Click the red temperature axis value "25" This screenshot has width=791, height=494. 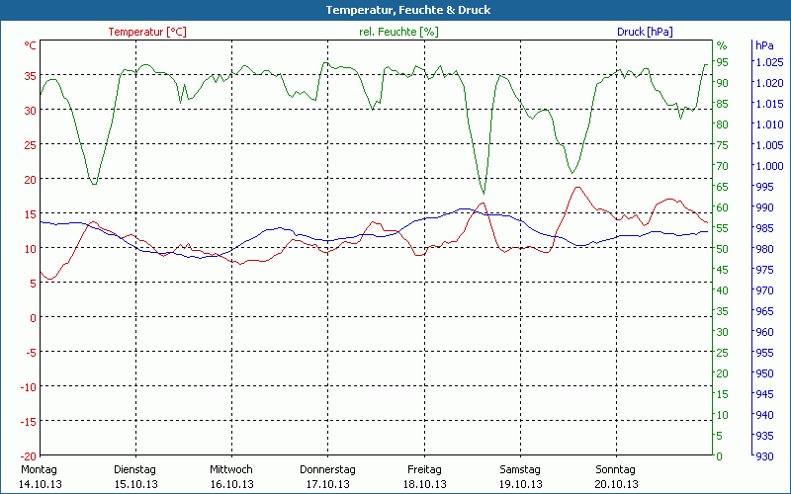[31, 144]
